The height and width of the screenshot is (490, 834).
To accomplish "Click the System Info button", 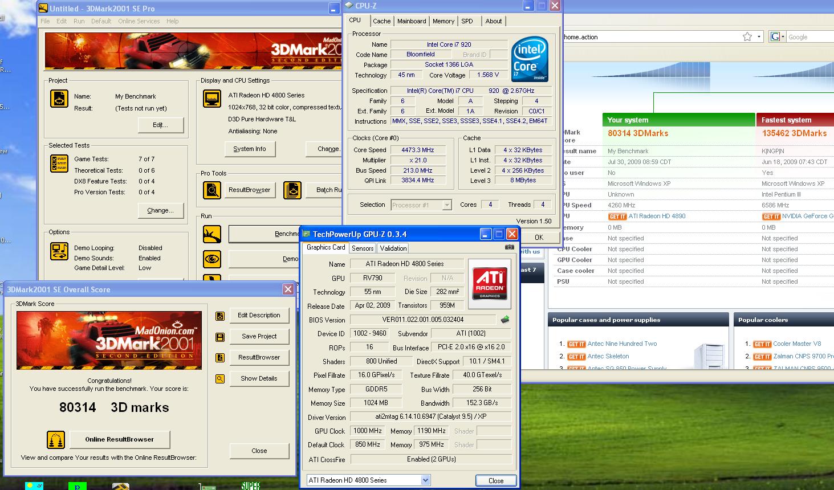I will point(249,149).
